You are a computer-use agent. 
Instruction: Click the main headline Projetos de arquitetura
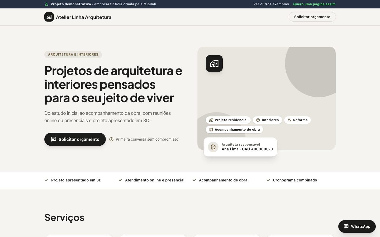coord(113,84)
